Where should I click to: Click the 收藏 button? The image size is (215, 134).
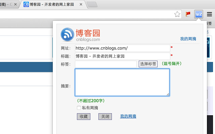pos(84,117)
